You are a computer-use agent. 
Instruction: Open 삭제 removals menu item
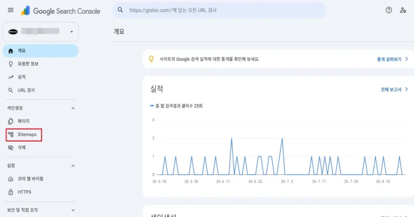(x=40, y=148)
